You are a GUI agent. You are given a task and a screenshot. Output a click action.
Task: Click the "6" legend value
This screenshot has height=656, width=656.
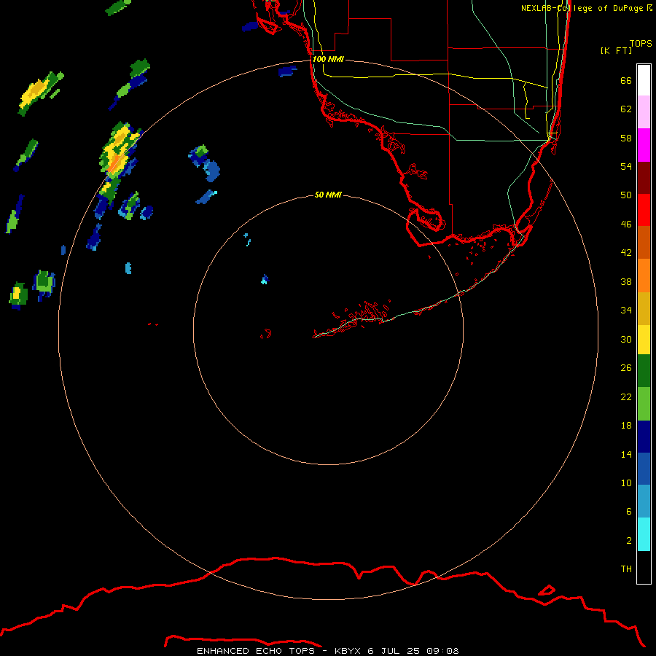click(629, 511)
